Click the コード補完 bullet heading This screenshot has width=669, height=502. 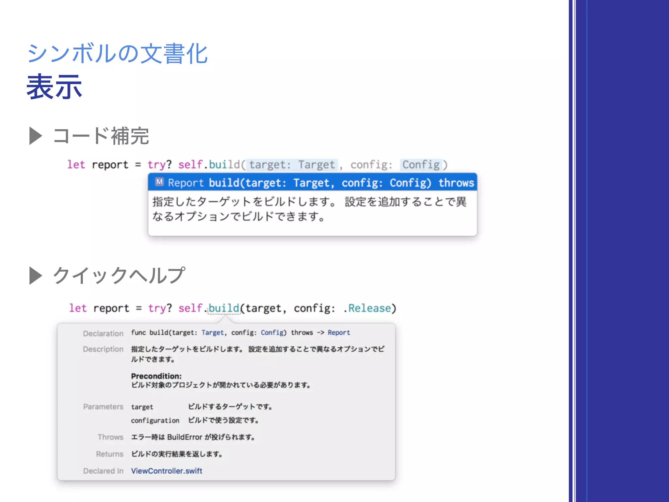101,136
